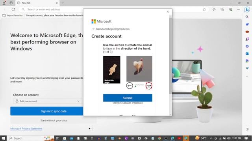The image size is (252, 141).
Task: Click Import favorites in favorites bar
Action: click(13, 15)
